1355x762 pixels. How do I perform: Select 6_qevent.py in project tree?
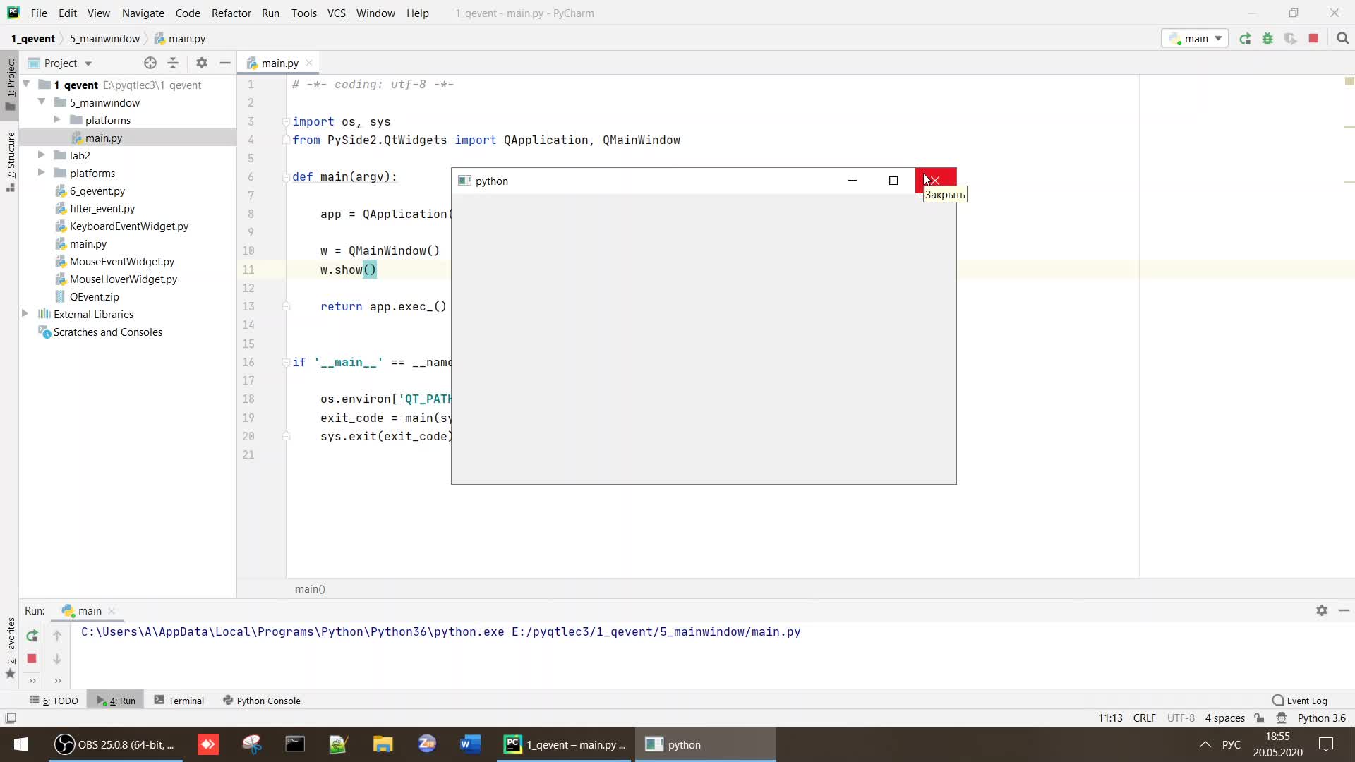(x=97, y=190)
